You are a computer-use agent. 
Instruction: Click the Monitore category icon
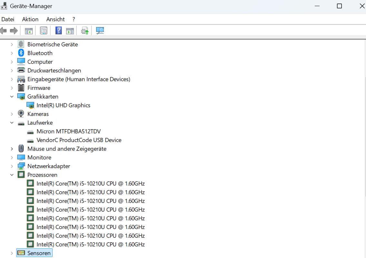click(x=21, y=157)
